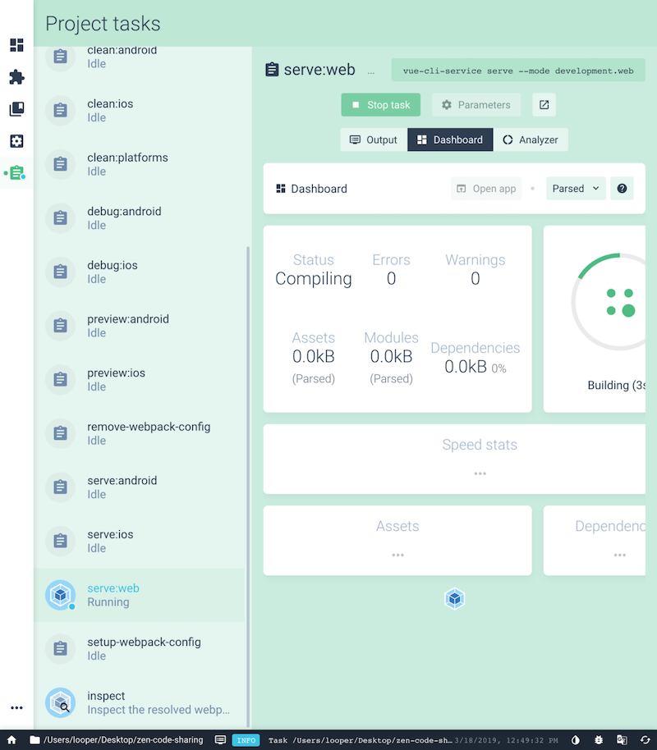Switch to the Analyzer tab
The image size is (657, 750).
pyautogui.click(x=531, y=139)
